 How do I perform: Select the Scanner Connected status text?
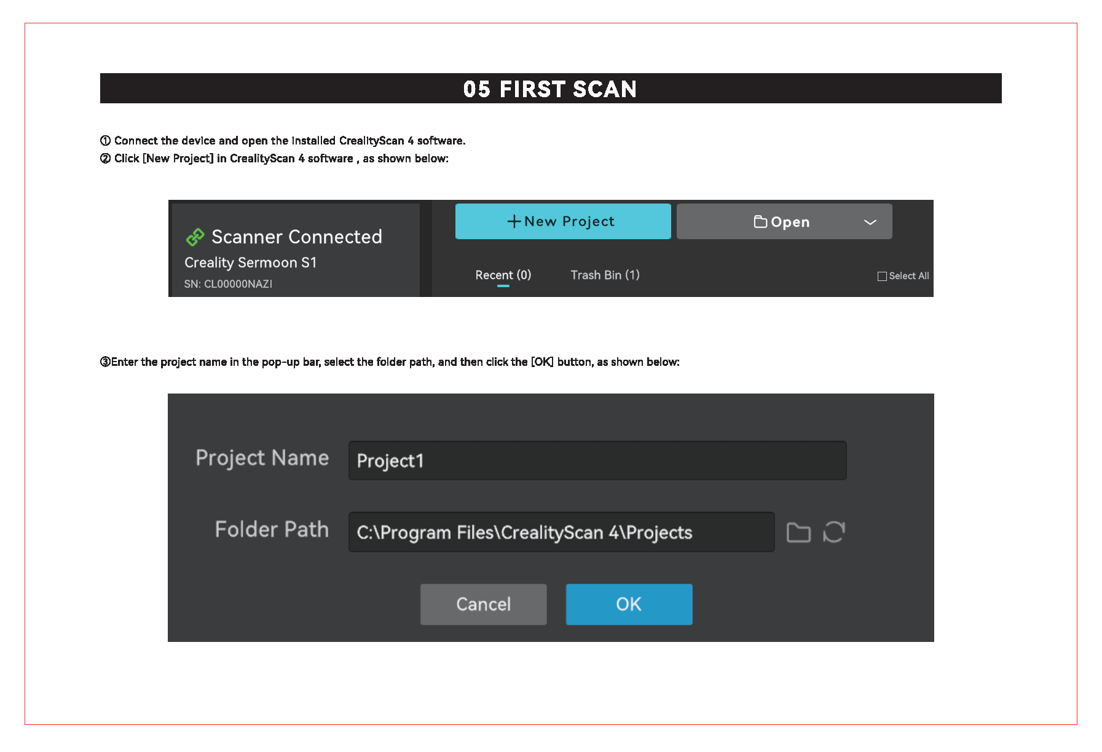pos(296,237)
